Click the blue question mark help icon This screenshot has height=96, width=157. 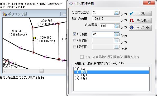click(x=131, y=27)
